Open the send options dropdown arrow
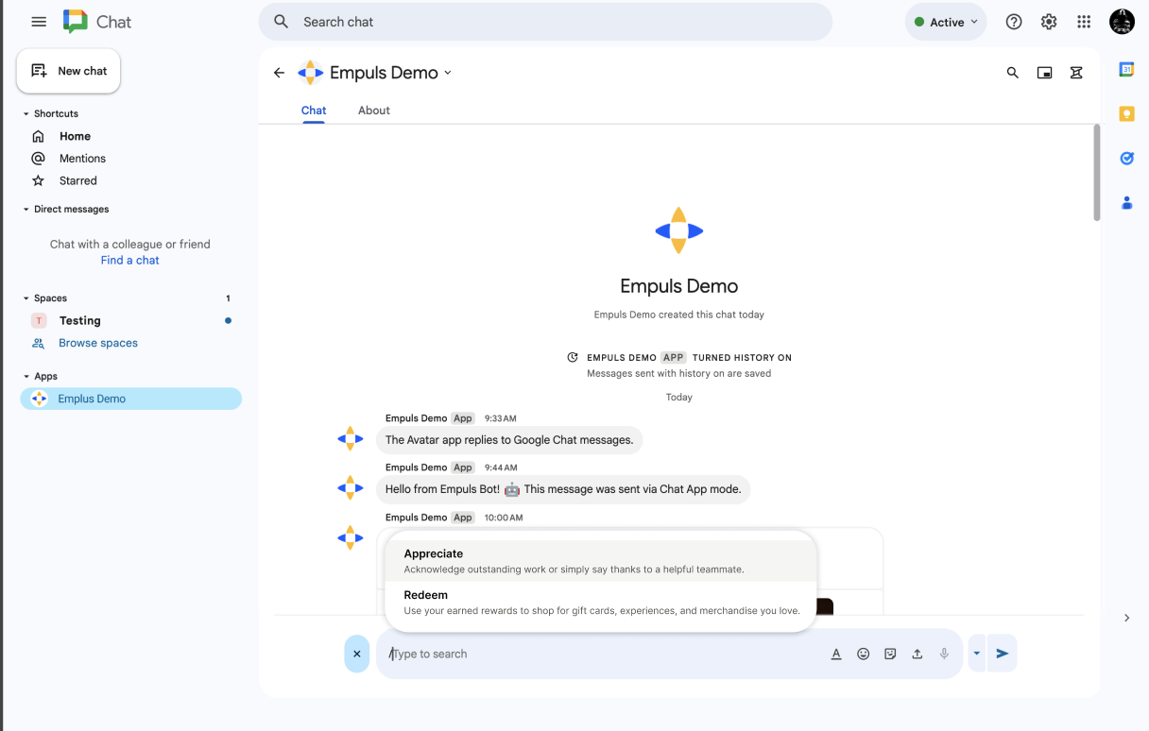 pos(977,654)
